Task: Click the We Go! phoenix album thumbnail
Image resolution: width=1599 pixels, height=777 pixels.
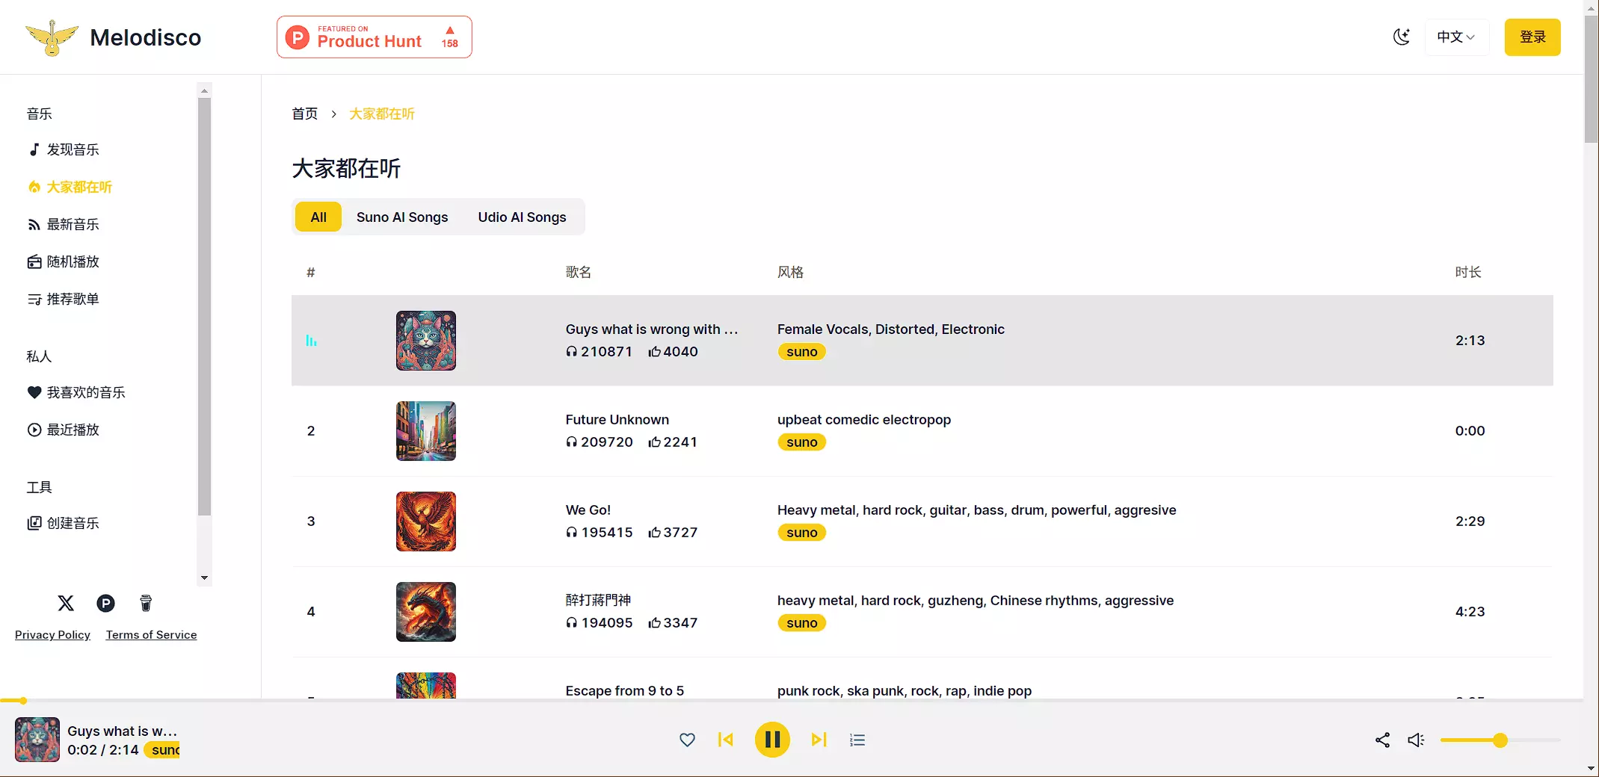Action: [x=425, y=521]
